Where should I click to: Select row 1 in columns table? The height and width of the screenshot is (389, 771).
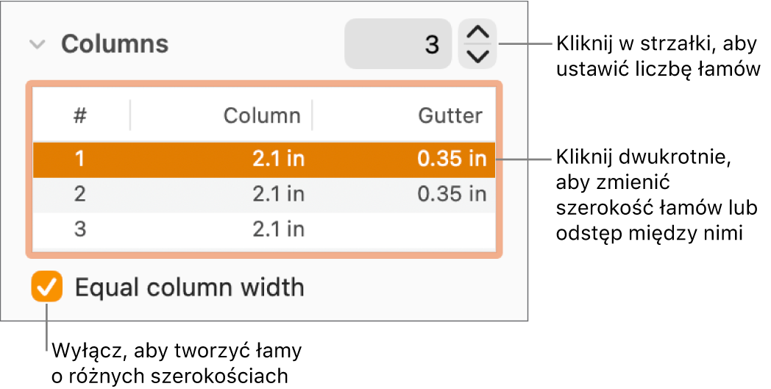click(80, 160)
